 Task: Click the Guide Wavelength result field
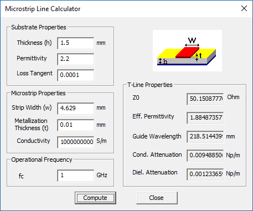tap(205, 137)
